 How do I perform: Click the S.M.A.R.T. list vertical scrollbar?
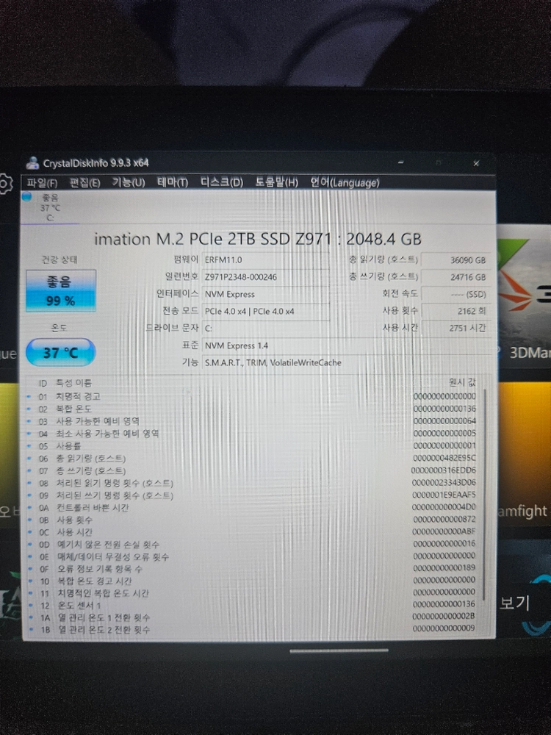point(484,495)
